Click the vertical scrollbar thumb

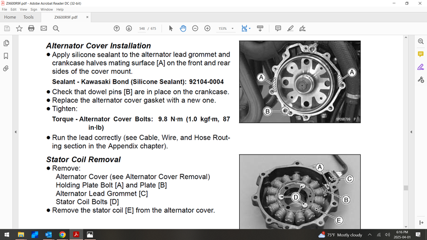click(406, 188)
